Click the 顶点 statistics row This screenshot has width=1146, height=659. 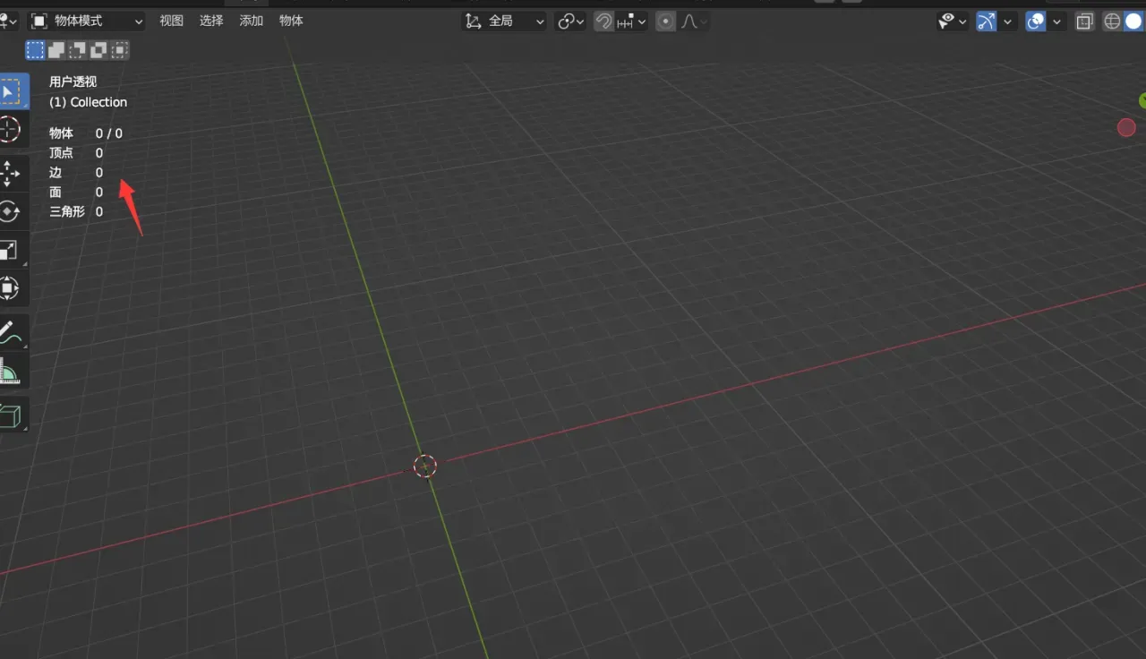coord(76,153)
